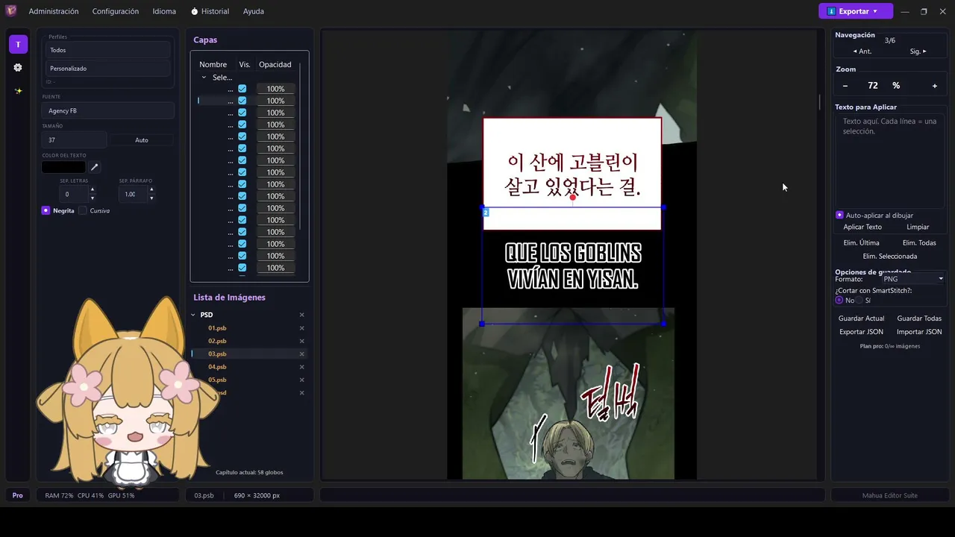Click the Limpiar button
This screenshot has width=955, height=537.
(x=918, y=227)
